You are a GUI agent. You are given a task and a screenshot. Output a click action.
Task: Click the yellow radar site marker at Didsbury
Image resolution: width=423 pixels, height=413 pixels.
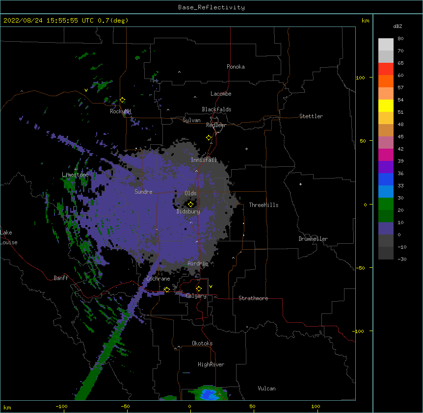click(190, 205)
